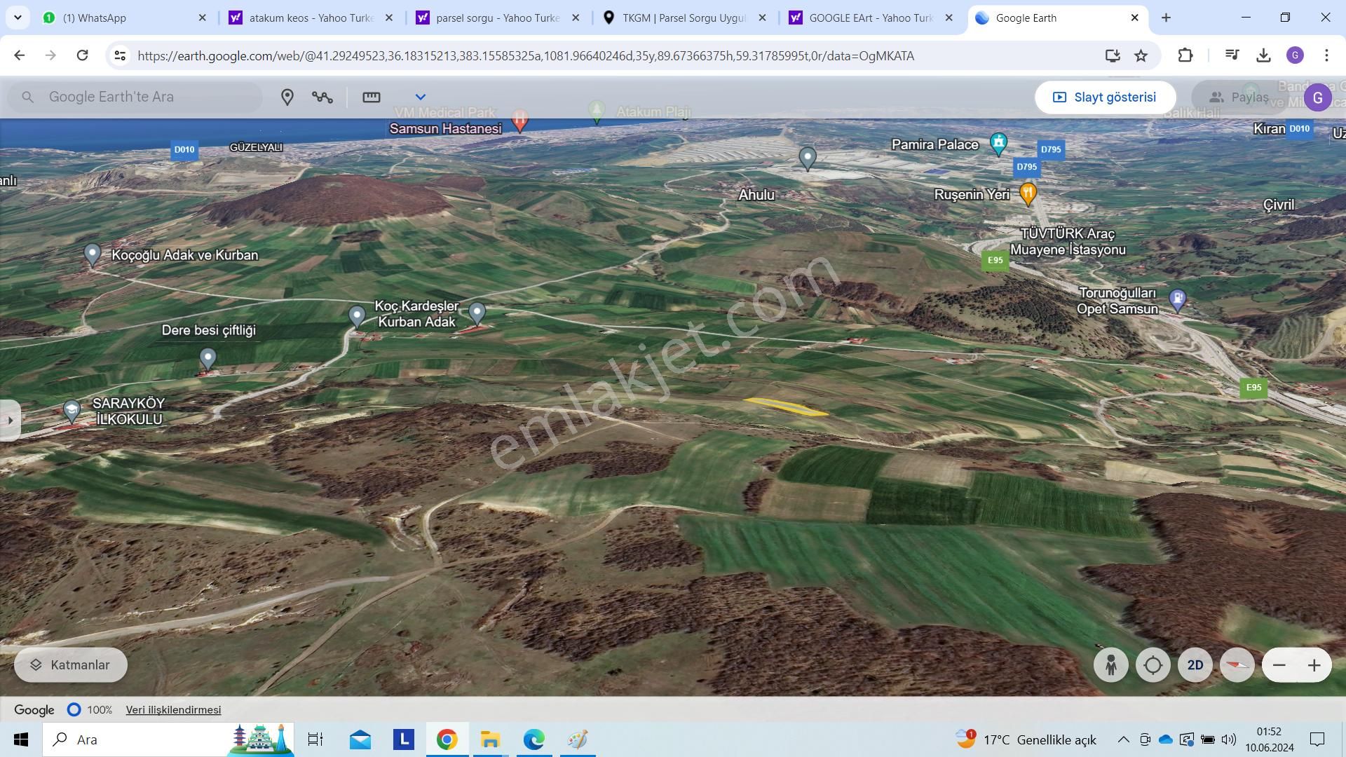
Task: Toggle the 2D view button
Action: click(1195, 665)
